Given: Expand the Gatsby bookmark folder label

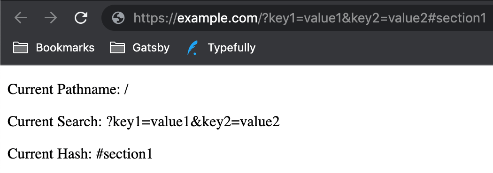Looking at the screenshot, I should click(x=151, y=48).
